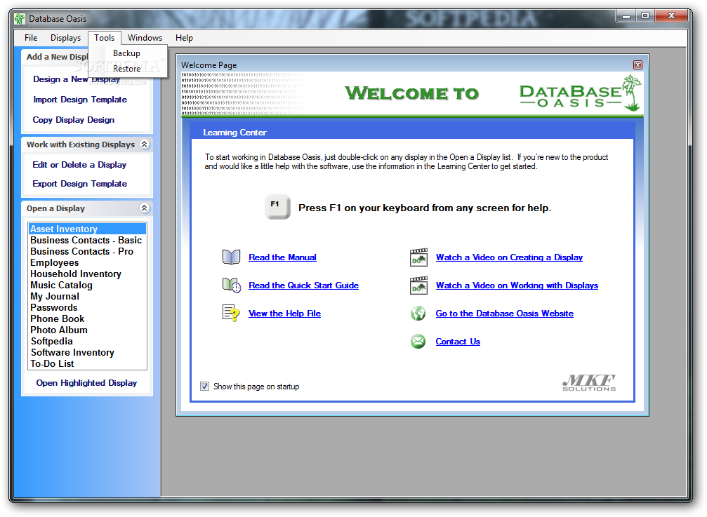This screenshot has width=707, height=517.
Task: Maximize the Database Oasis window
Action: (645, 16)
